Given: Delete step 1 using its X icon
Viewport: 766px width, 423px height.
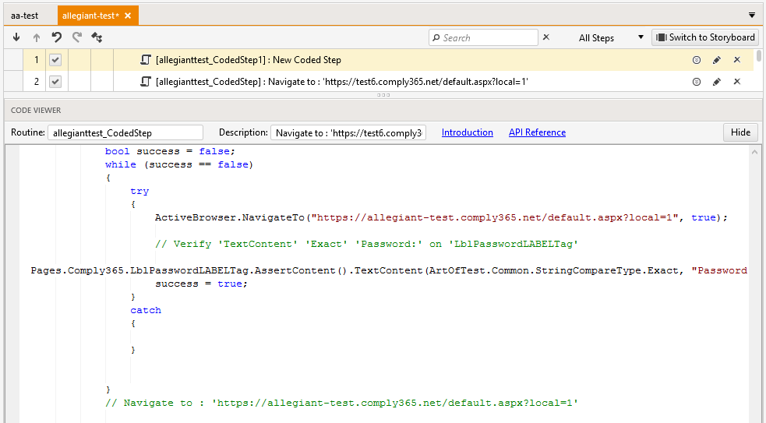Looking at the screenshot, I should [x=737, y=60].
